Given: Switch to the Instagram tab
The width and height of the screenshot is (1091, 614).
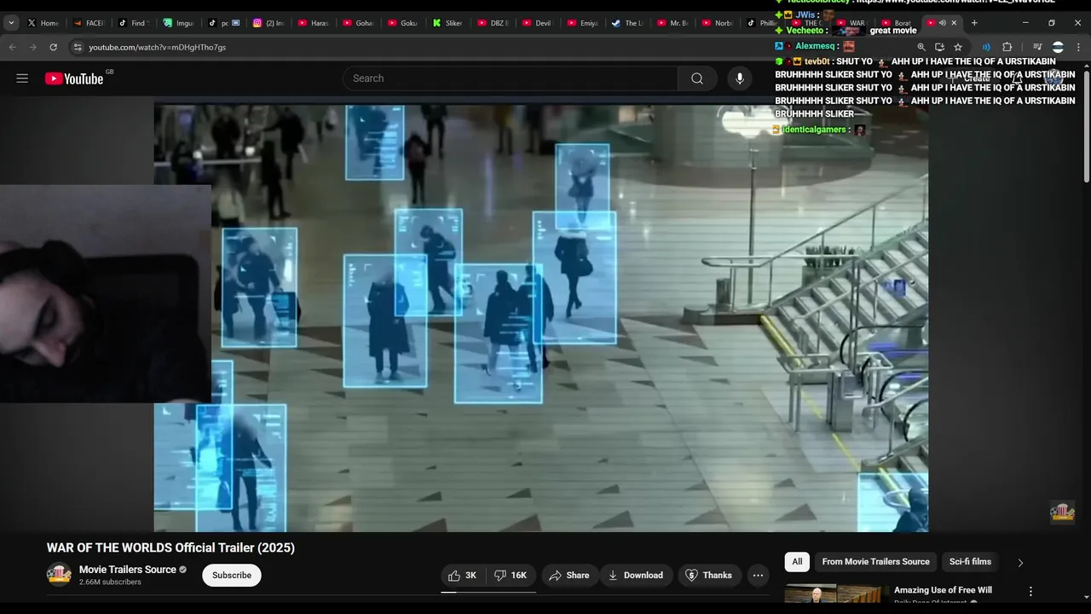Looking at the screenshot, I should pos(268,23).
